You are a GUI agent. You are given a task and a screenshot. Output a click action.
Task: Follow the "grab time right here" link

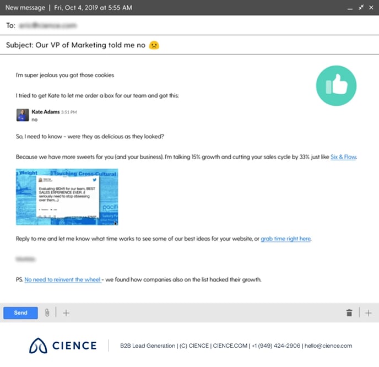tap(286, 239)
